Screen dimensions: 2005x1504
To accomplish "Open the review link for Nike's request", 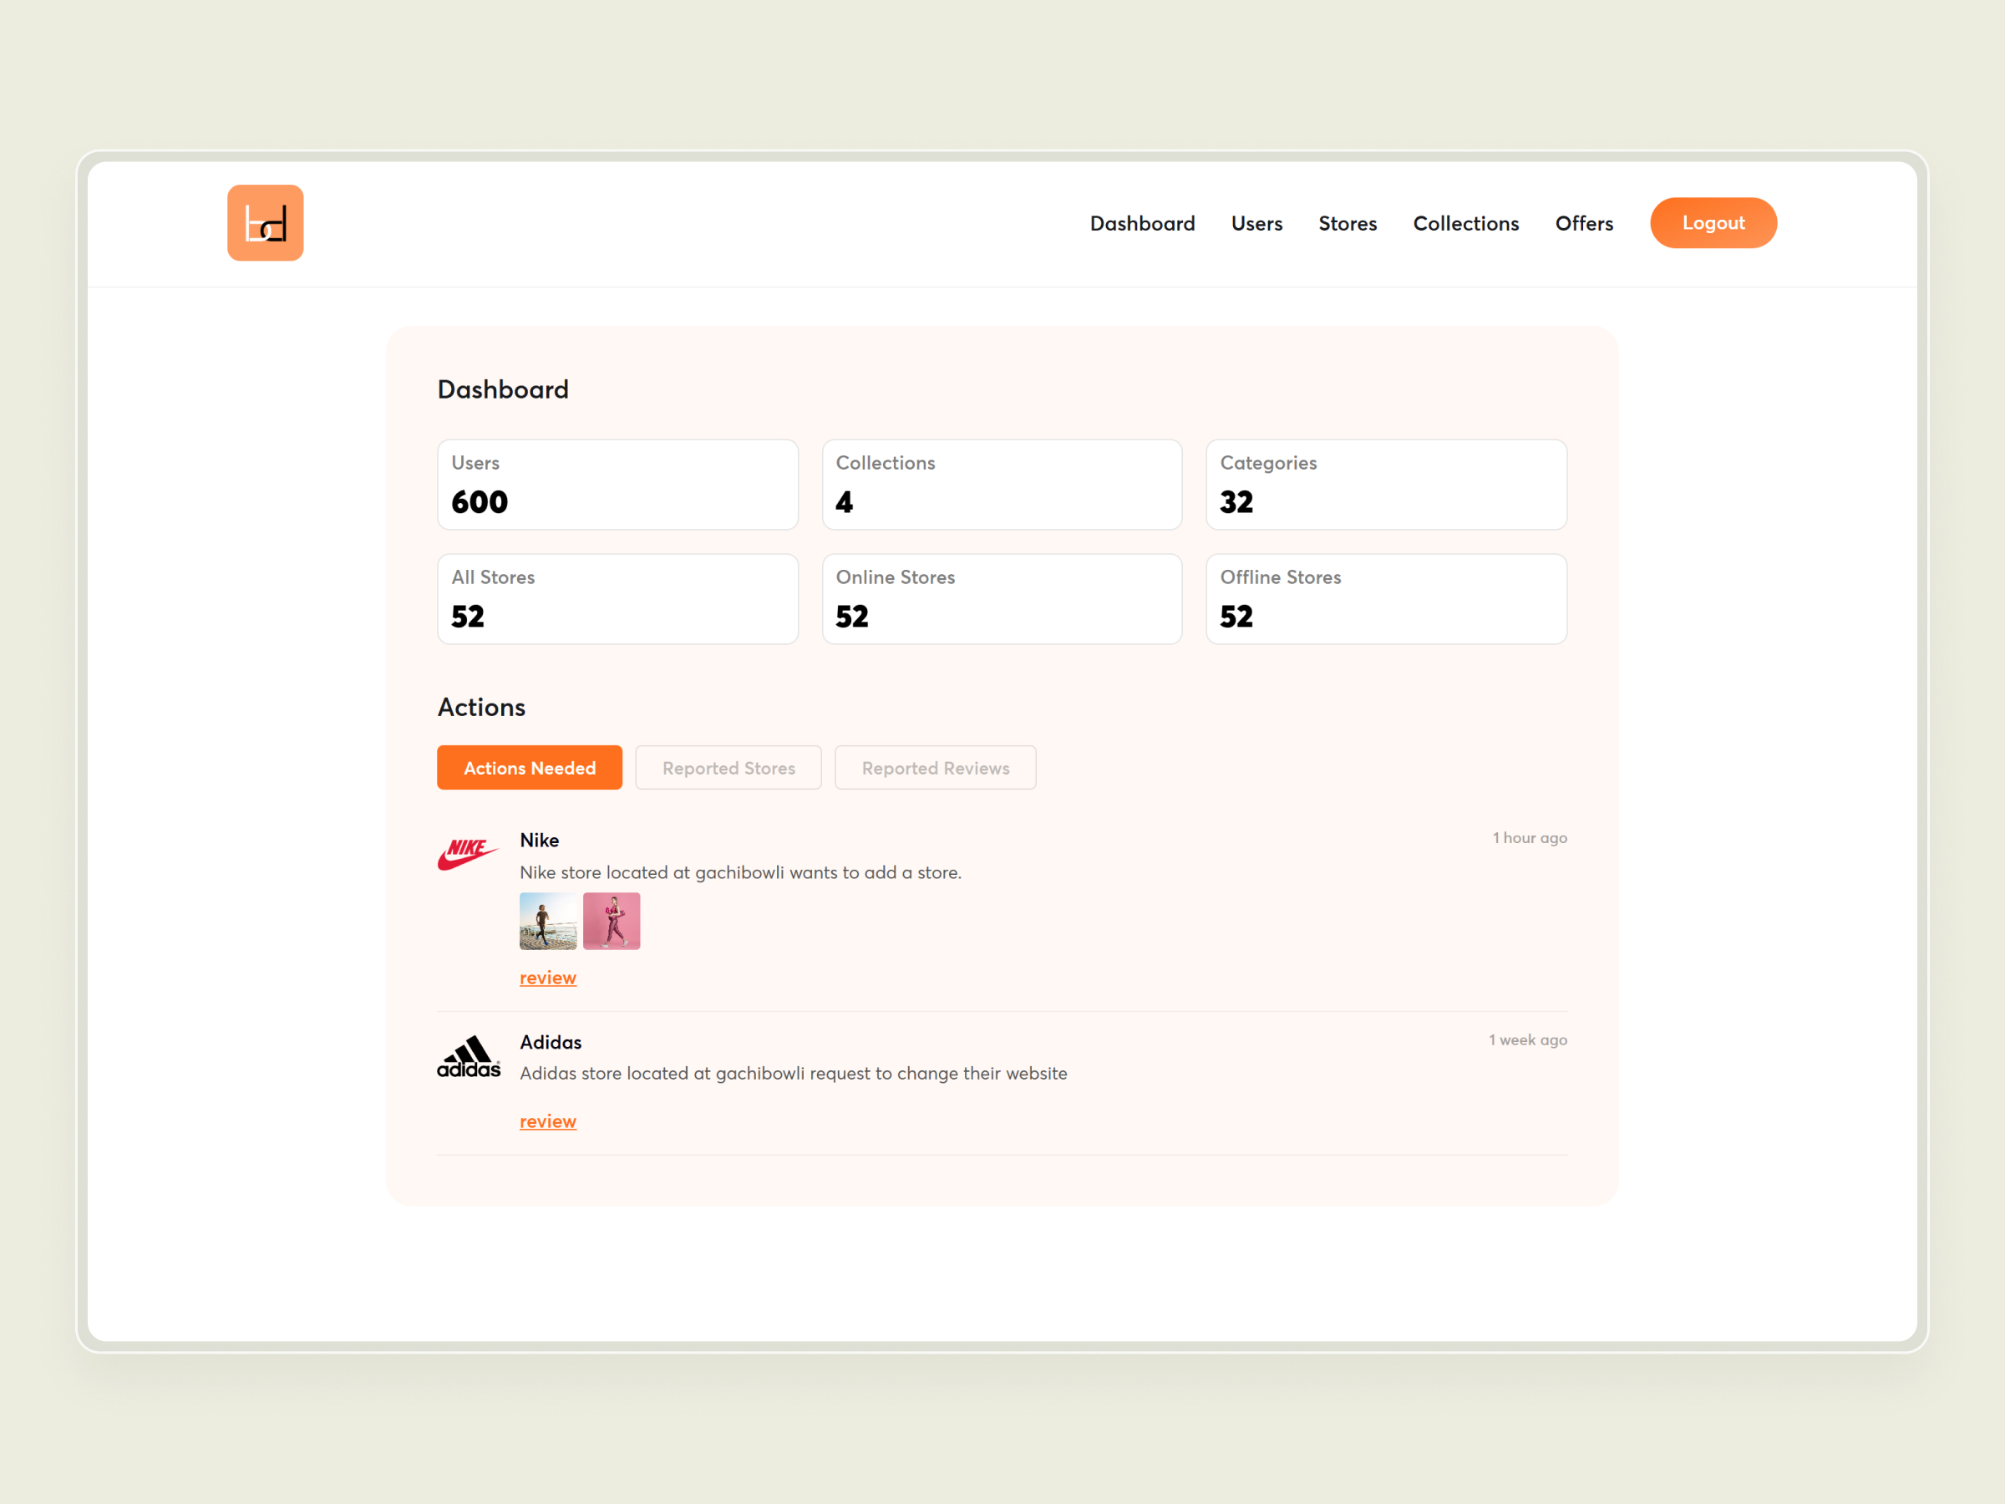I will pyautogui.click(x=547, y=978).
